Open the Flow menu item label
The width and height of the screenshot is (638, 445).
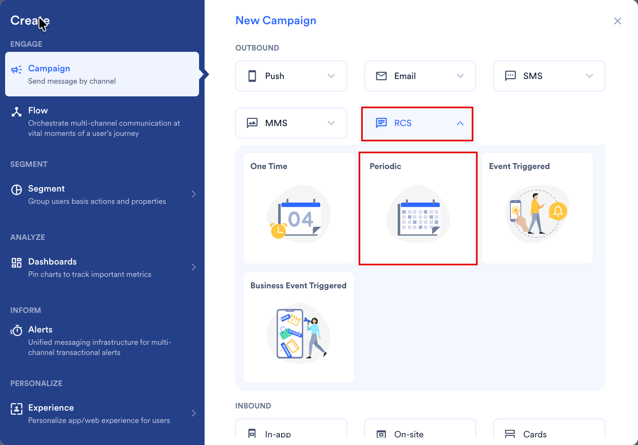(x=38, y=110)
